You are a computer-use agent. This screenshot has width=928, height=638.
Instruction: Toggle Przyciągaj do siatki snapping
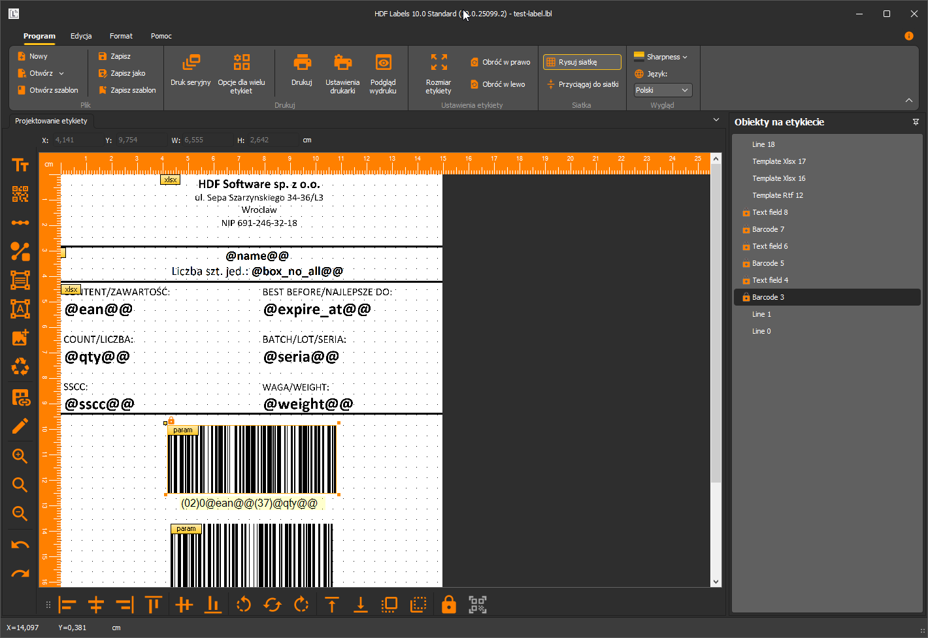[x=582, y=84]
